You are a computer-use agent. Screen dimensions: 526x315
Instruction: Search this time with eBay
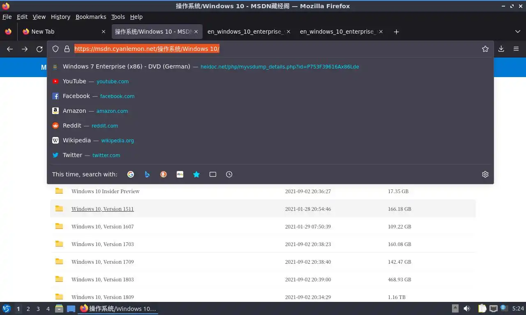point(180,174)
